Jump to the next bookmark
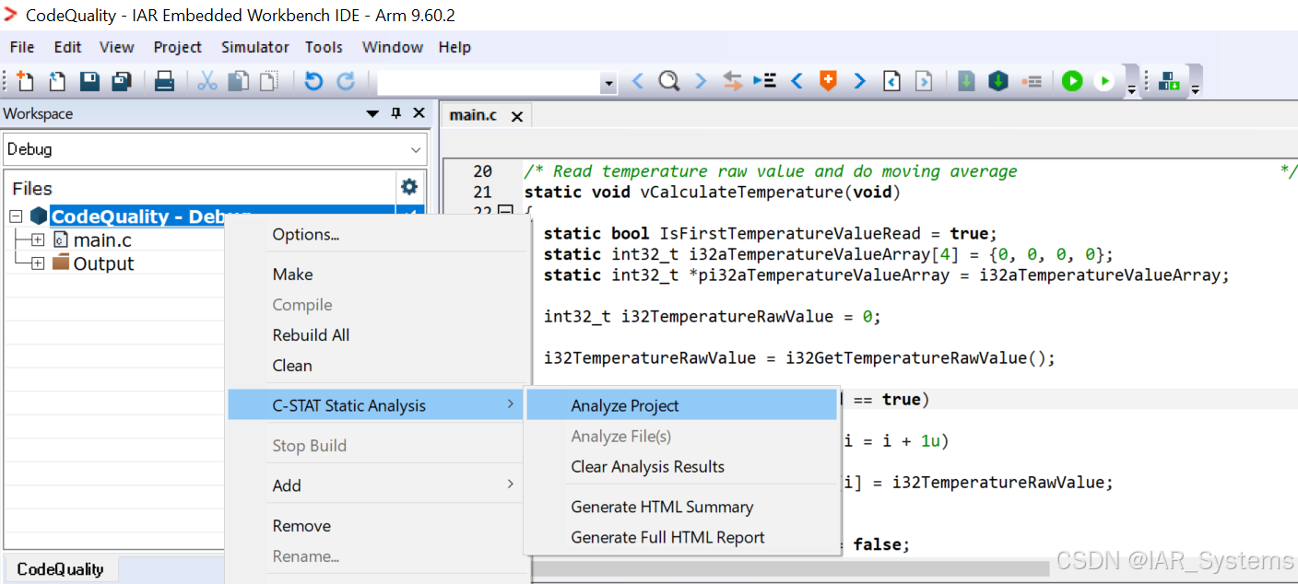 click(x=859, y=82)
